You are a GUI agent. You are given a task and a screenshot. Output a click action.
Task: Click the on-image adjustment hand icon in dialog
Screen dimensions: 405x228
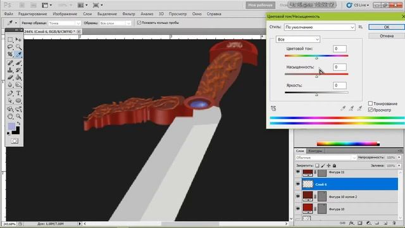tap(273, 108)
